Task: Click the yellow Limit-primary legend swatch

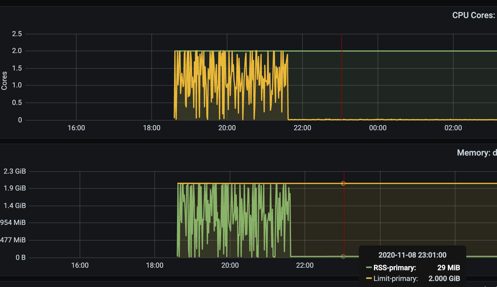Action: (x=369, y=279)
